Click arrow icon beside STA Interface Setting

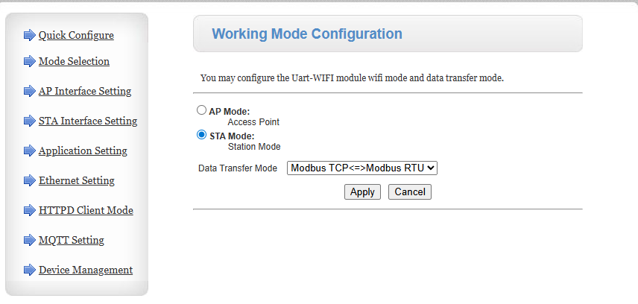coord(30,121)
